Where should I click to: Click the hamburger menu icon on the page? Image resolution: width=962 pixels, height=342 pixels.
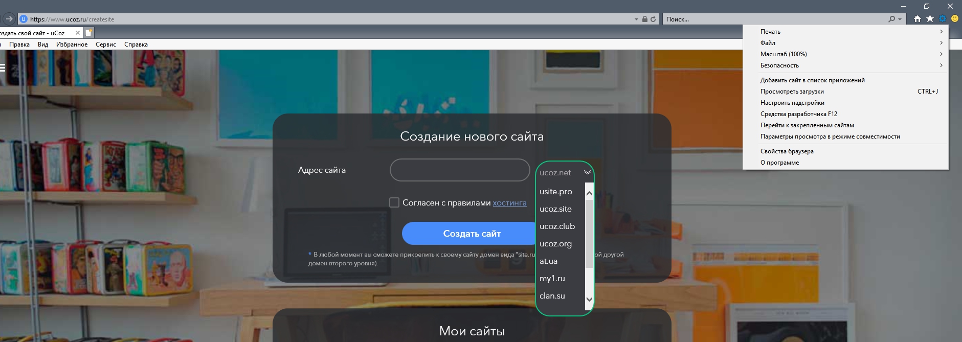coord(2,67)
